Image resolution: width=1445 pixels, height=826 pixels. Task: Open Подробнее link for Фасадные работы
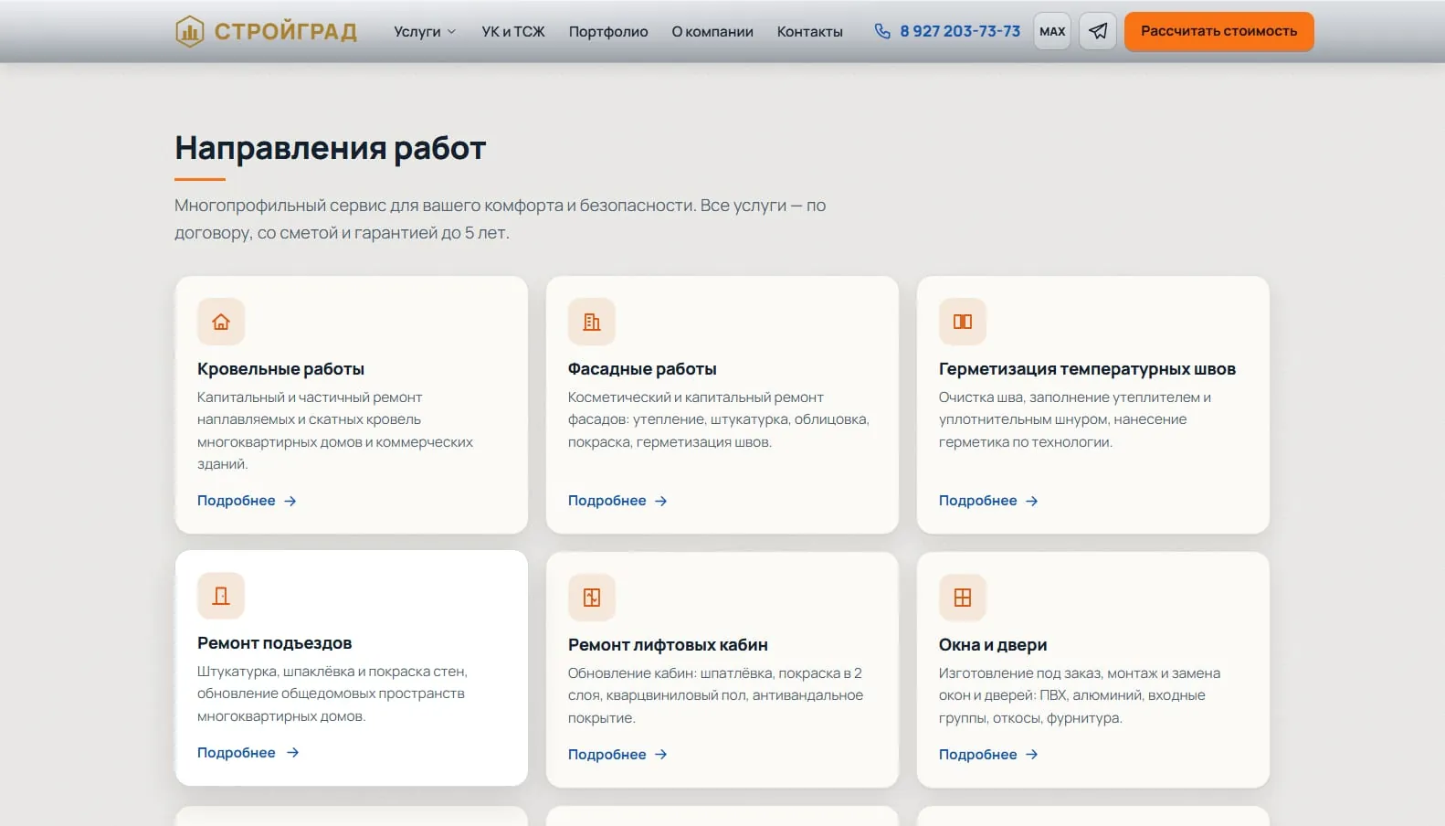pos(617,501)
